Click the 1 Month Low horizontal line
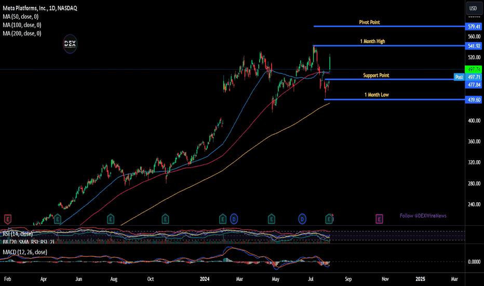 pos(395,99)
